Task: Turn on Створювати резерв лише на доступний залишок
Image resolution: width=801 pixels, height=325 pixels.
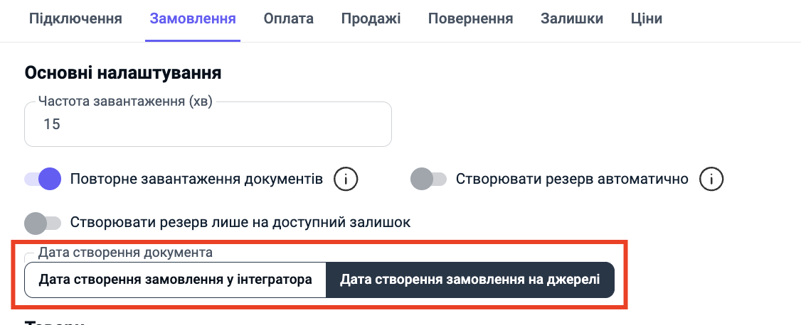Action: 43,222
